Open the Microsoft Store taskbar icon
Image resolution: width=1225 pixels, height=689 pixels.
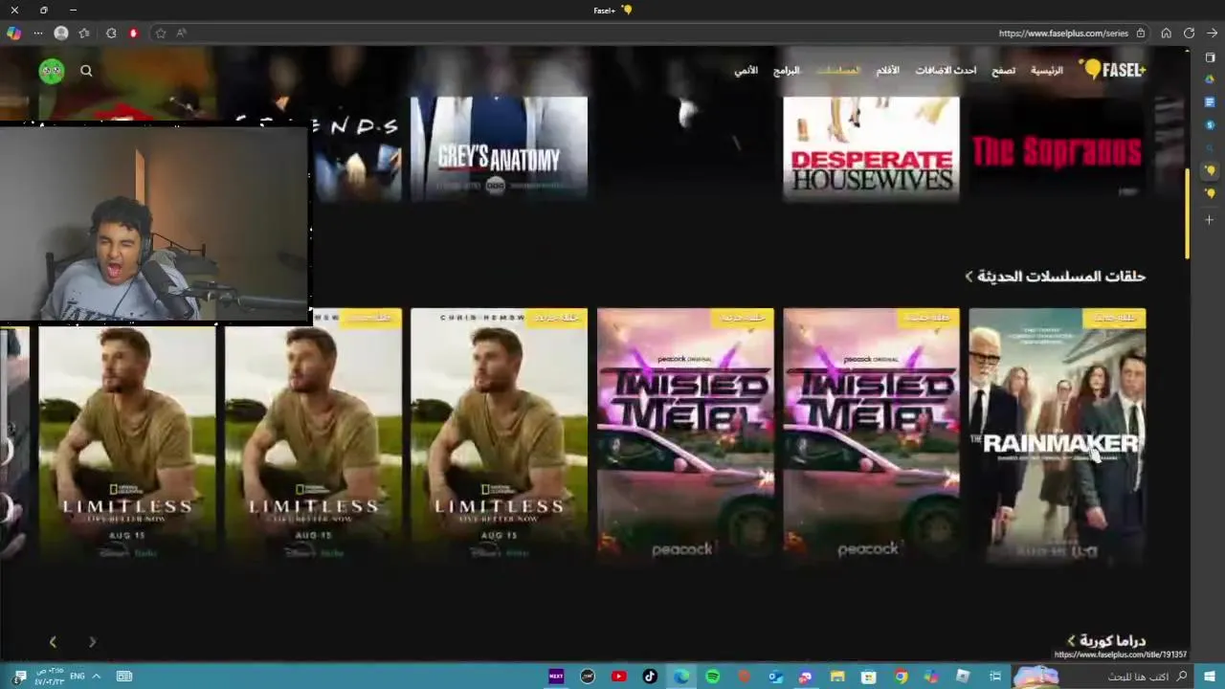(x=869, y=677)
